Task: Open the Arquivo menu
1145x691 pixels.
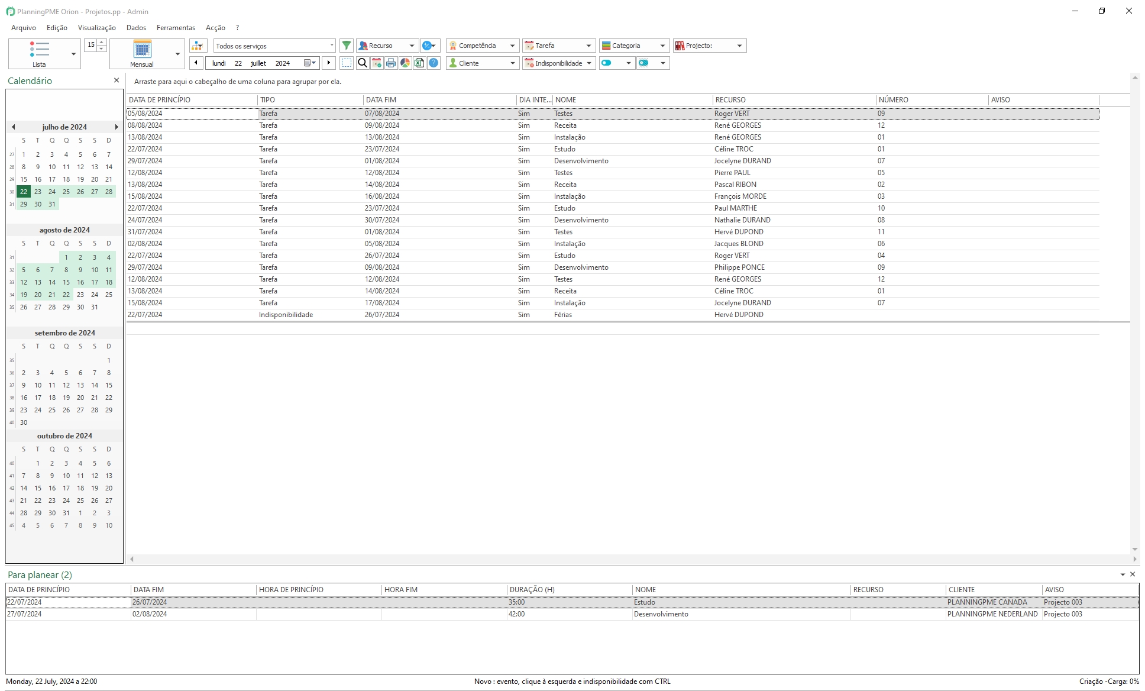Action: pyautogui.click(x=24, y=28)
